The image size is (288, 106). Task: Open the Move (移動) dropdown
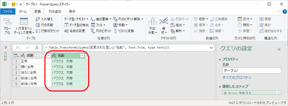point(120,25)
